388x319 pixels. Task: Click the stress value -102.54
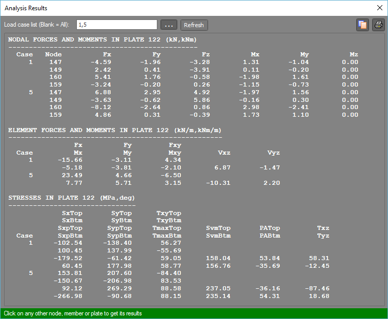point(68,243)
